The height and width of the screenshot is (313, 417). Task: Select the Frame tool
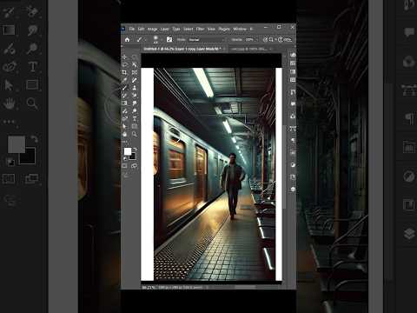coord(134,72)
